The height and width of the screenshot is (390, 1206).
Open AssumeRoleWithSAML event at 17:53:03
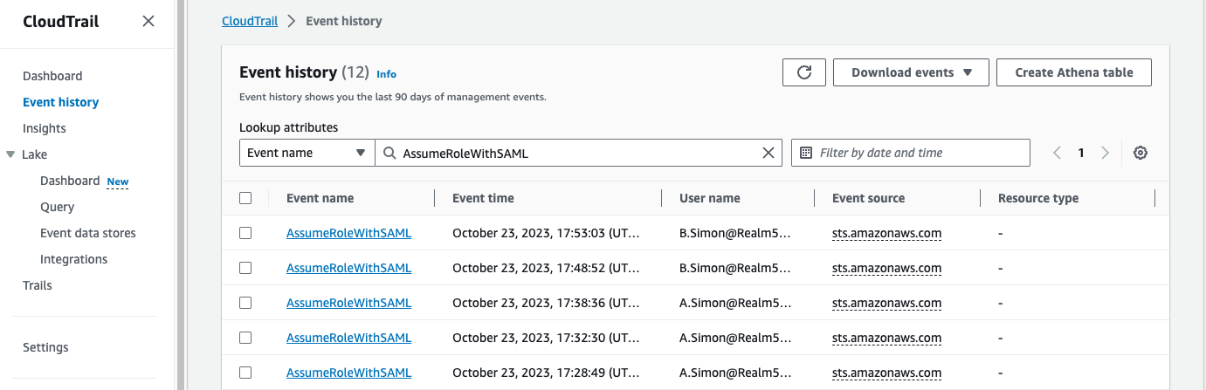pyautogui.click(x=348, y=233)
